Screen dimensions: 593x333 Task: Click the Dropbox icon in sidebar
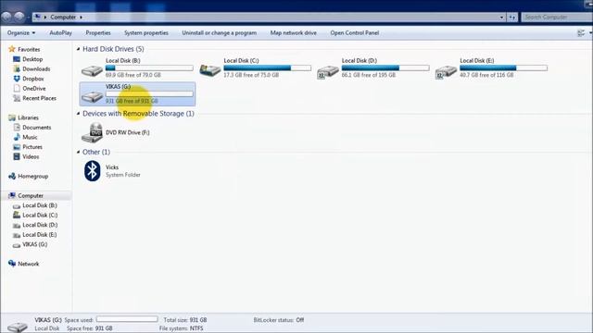pyautogui.click(x=17, y=79)
